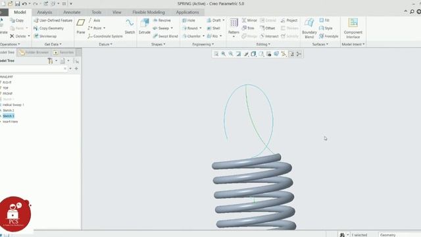Switch to the Annotate ribbon tab
The width and height of the screenshot is (421, 237).
[72, 13]
